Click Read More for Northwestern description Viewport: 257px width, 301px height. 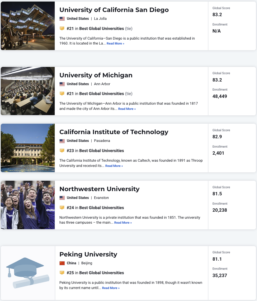123,223
